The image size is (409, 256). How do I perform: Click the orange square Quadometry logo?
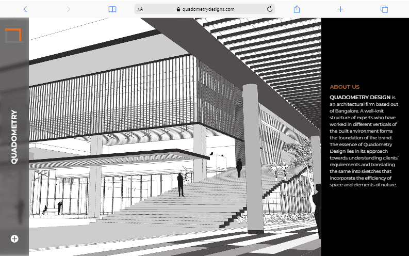pos(13,35)
